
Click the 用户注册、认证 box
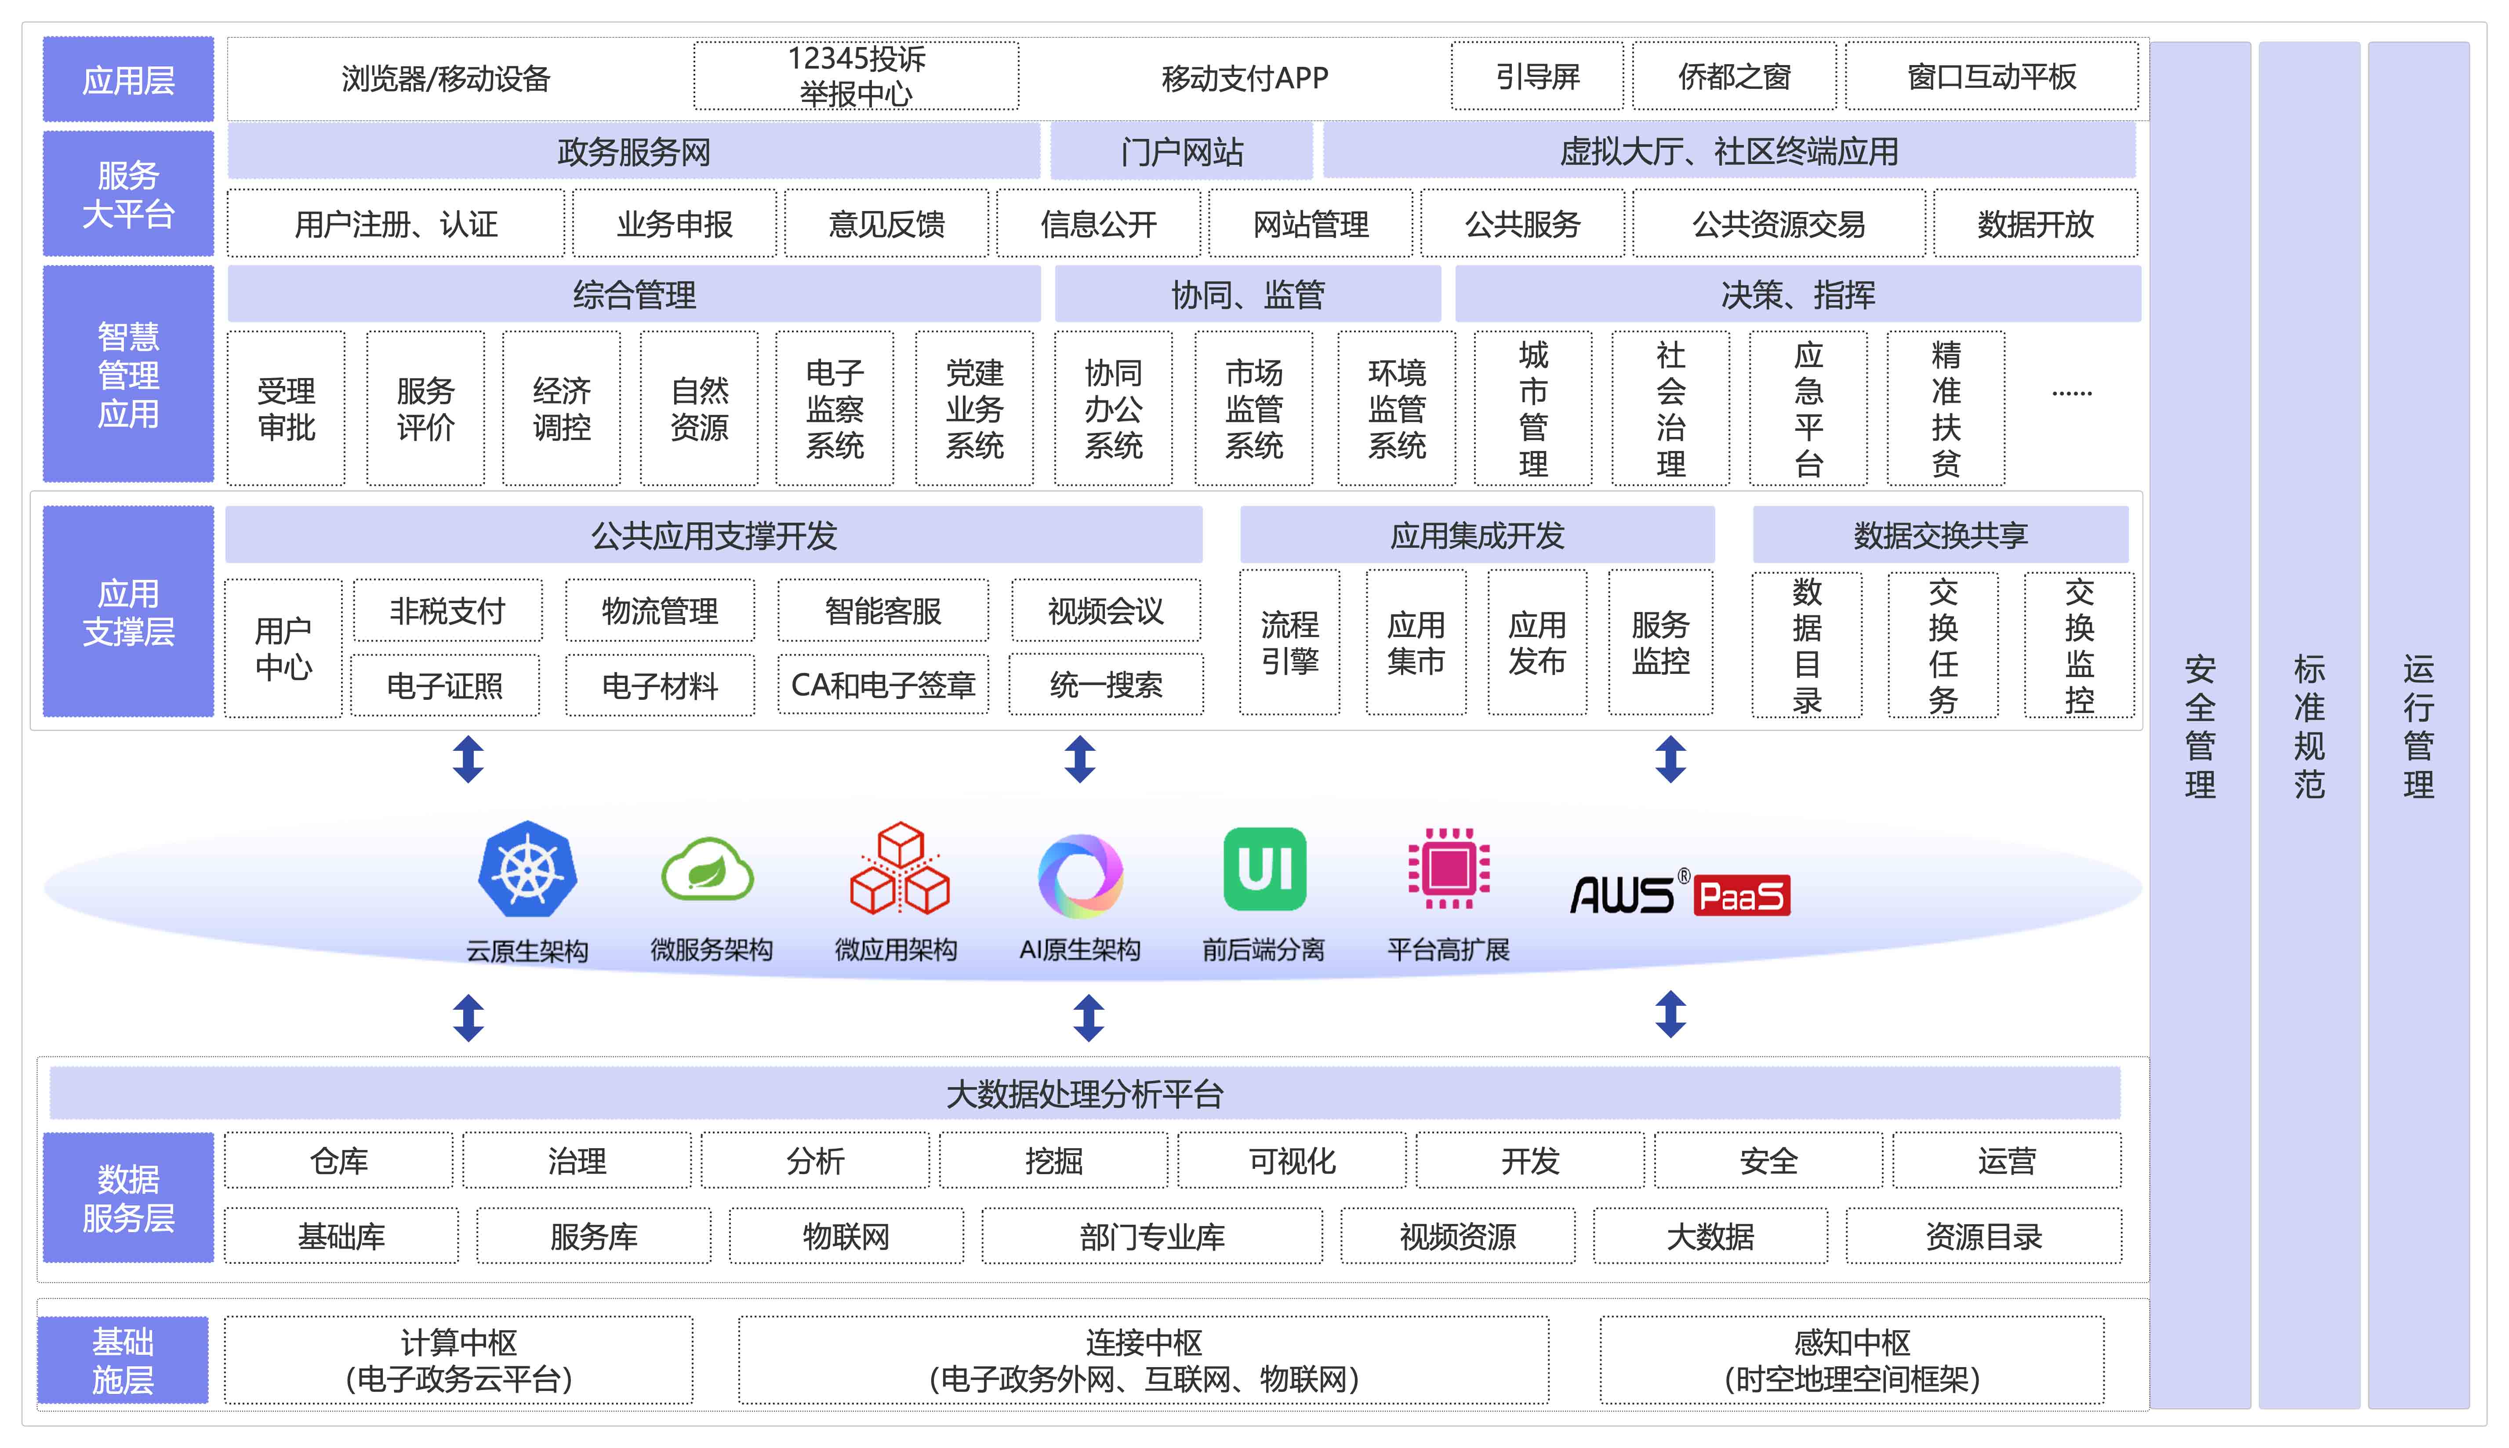coord(396,224)
